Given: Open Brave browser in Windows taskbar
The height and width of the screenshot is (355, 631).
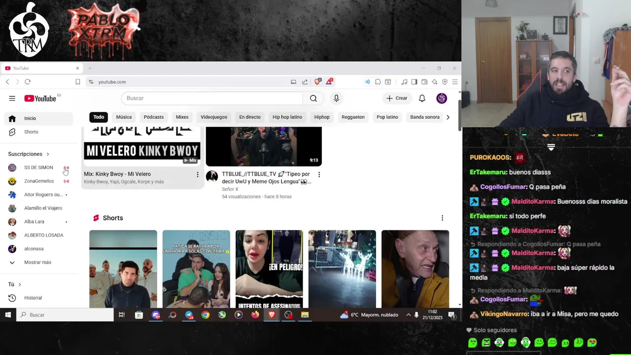Looking at the screenshot, I should pyautogui.click(x=272, y=315).
